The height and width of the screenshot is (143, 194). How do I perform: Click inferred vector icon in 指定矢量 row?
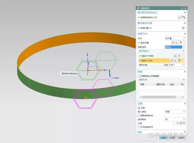pyautogui.click(x=181, y=43)
